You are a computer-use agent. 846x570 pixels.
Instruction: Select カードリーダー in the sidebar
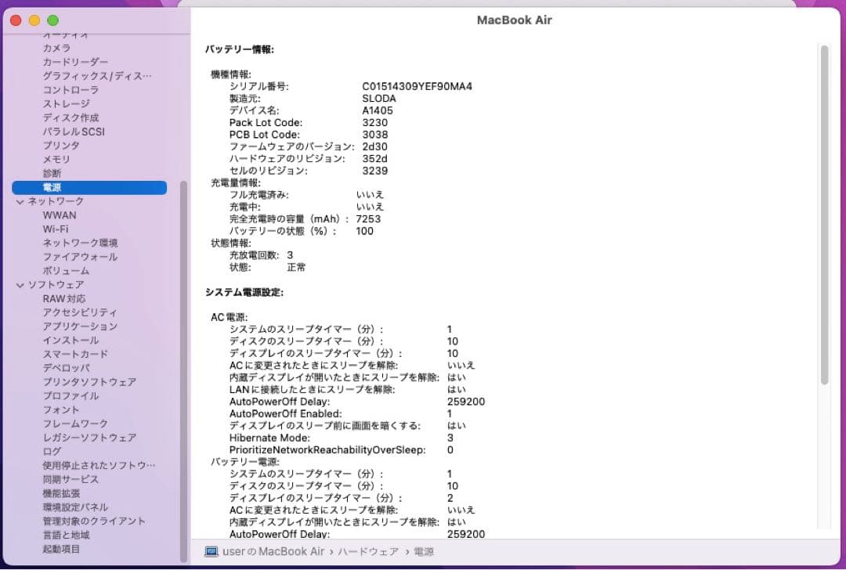point(75,62)
